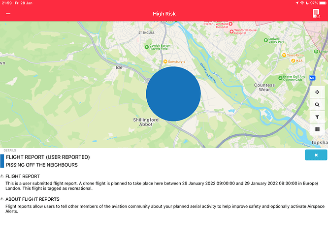Open the map search tool
Screen dimensions: 328x246
[317, 105]
